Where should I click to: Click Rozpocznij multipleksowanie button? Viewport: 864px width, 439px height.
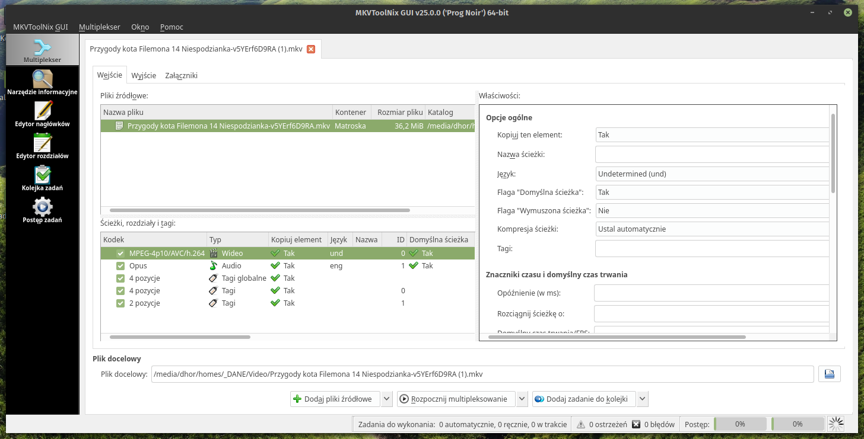456,399
